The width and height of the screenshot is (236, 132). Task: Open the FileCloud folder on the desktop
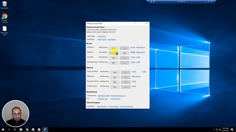point(4,31)
